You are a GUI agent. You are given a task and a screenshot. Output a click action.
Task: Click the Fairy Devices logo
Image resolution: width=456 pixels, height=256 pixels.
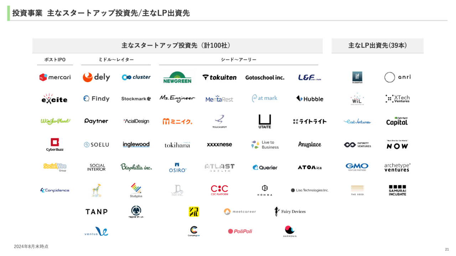290,212
